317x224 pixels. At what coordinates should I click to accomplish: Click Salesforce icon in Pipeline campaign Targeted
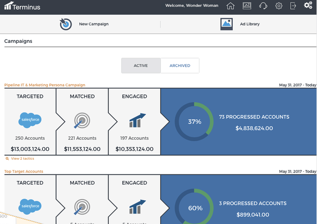[30, 120]
